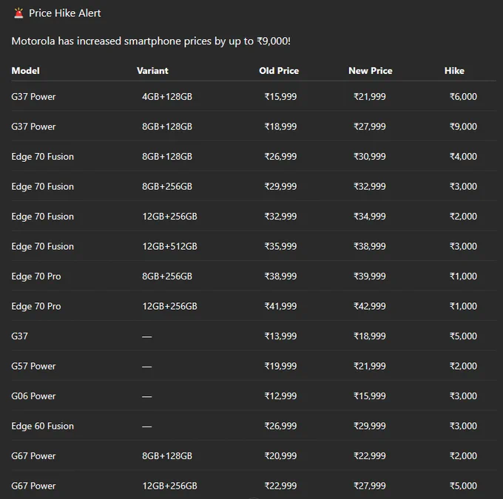
Task: Click the '₹30,999' new price
Action: (370, 157)
